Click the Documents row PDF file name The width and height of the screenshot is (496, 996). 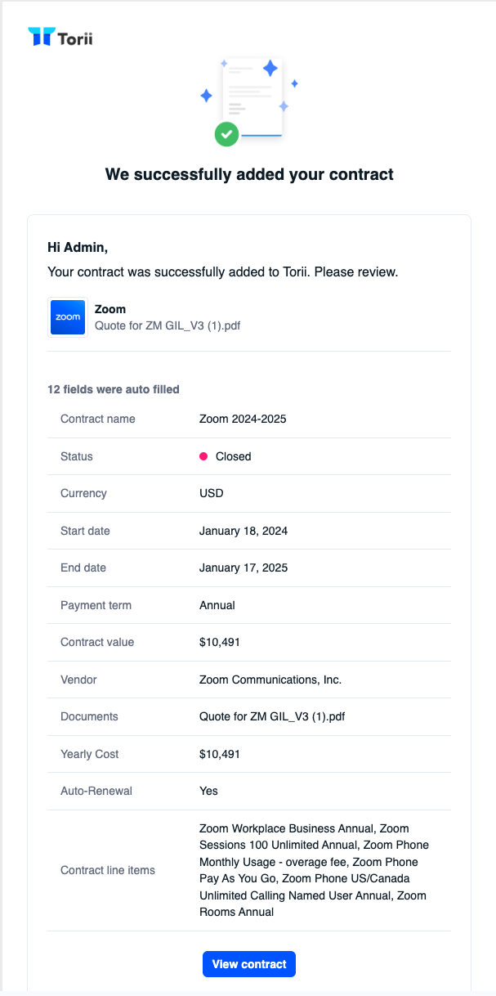click(x=272, y=716)
